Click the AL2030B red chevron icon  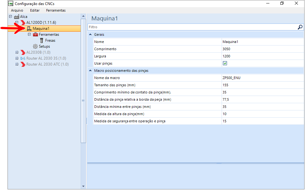pos(23,52)
